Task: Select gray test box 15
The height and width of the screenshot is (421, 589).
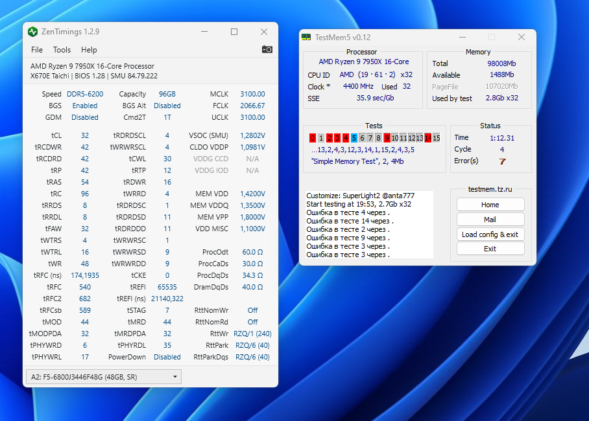Action: click(436, 138)
